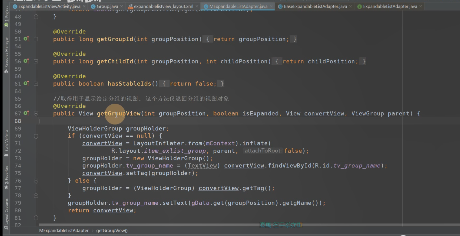
Task: Click findViewById call on line 74
Action: [290, 166]
